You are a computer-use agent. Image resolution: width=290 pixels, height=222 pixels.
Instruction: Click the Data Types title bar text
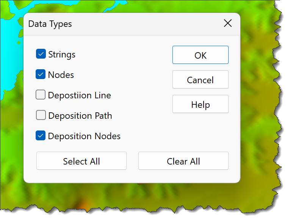click(x=50, y=24)
